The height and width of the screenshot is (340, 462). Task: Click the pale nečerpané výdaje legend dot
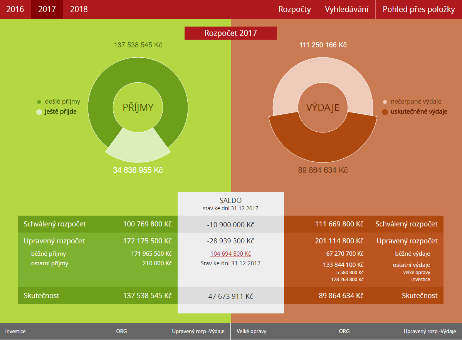(x=385, y=102)
